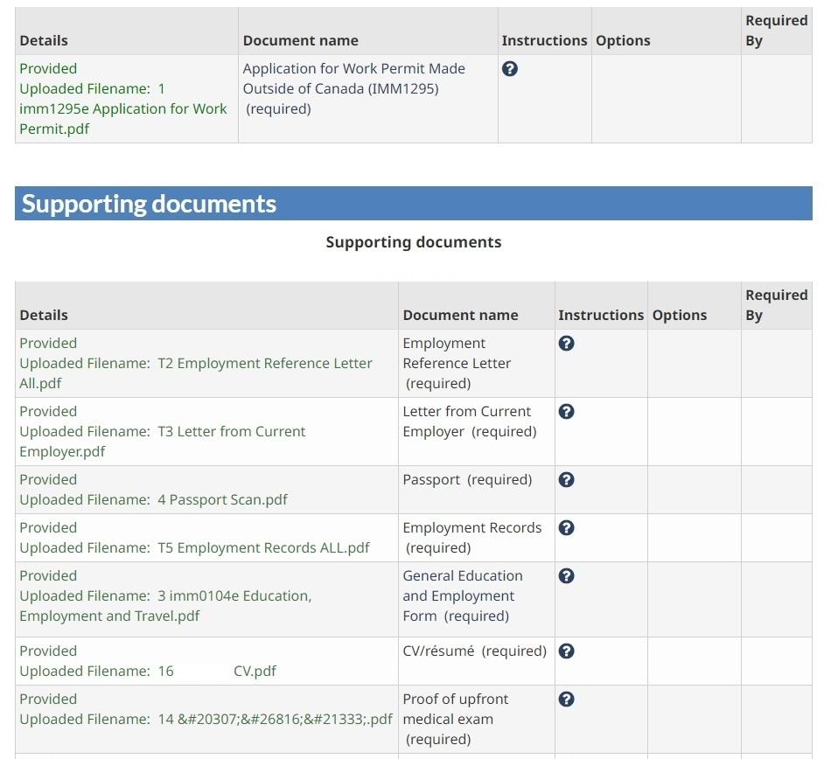The width and height of the screenshot is (831, 759).
Task: View instructions for Proof of upfront medical exam
Action: [566, 700]
